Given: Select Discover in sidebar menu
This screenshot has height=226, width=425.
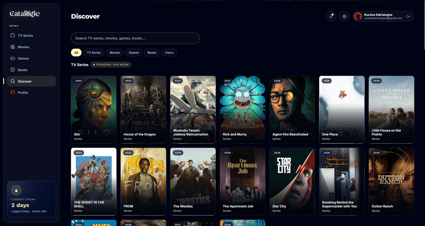Looking at the screenshot, I should (x=31, y=81).
